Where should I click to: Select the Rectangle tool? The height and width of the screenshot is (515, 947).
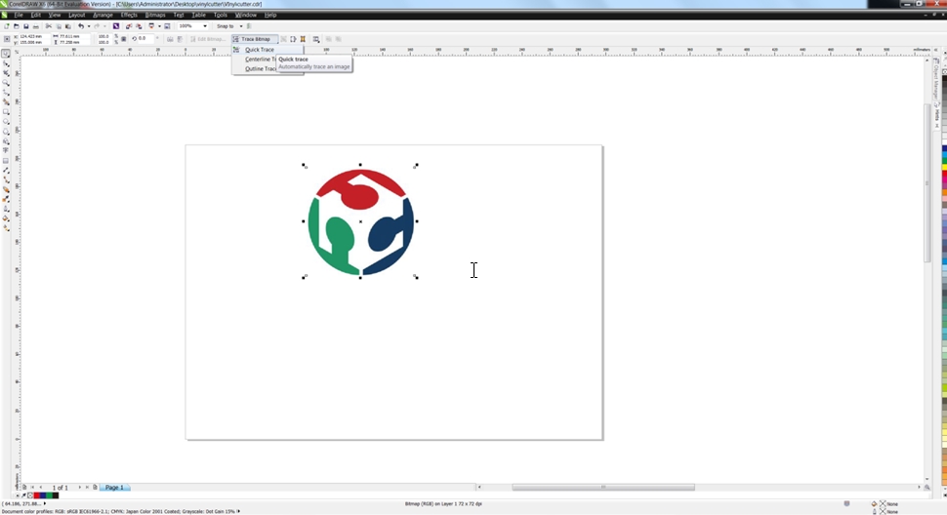point(6,111)
